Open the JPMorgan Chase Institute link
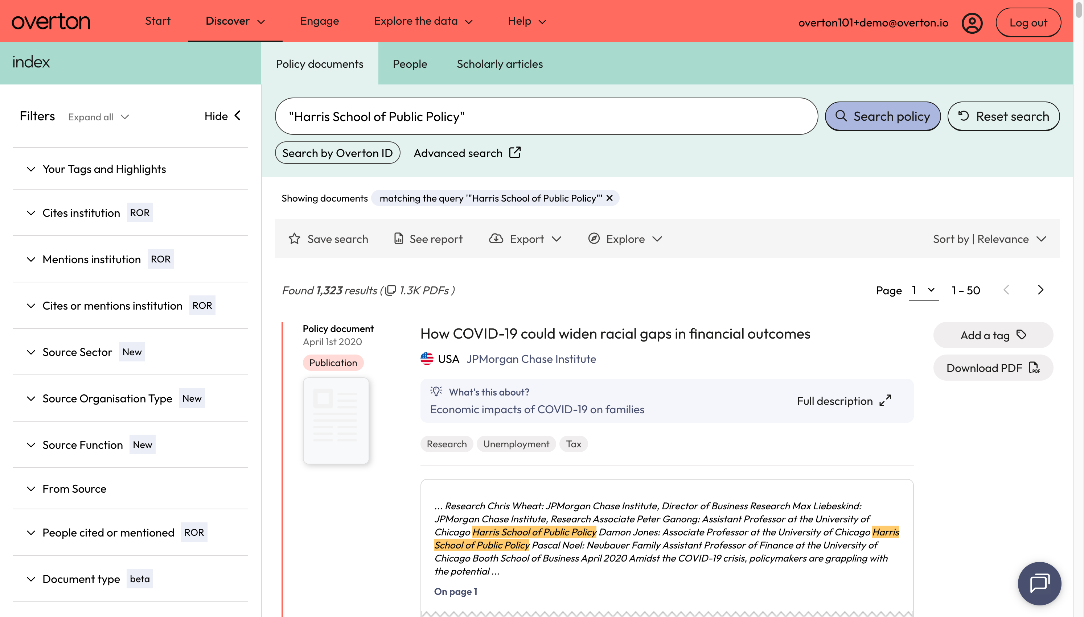Screen dimensions: 1084x617 click(531, 359)
